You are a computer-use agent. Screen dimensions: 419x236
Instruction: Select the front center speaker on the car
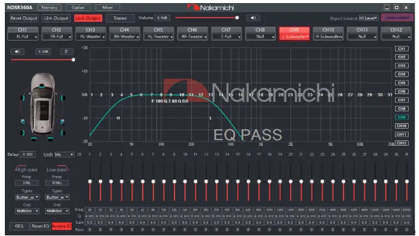click(41, 86)
